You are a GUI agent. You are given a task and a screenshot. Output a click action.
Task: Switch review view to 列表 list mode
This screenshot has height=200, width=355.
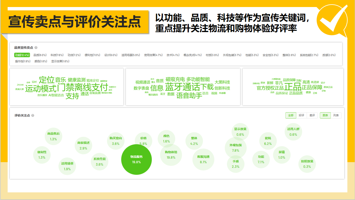[x=335, y=115]
